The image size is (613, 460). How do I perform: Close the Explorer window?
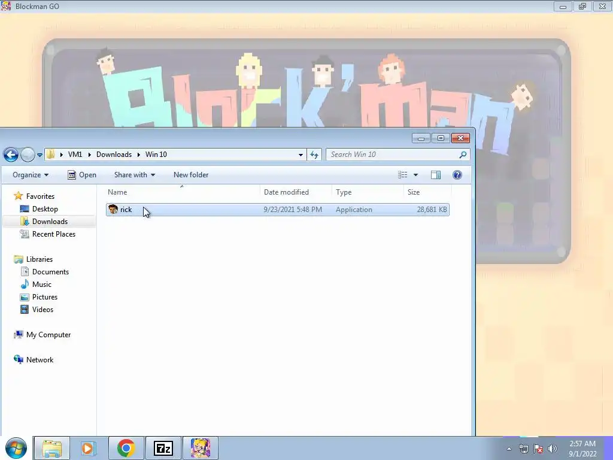point(460,138)
